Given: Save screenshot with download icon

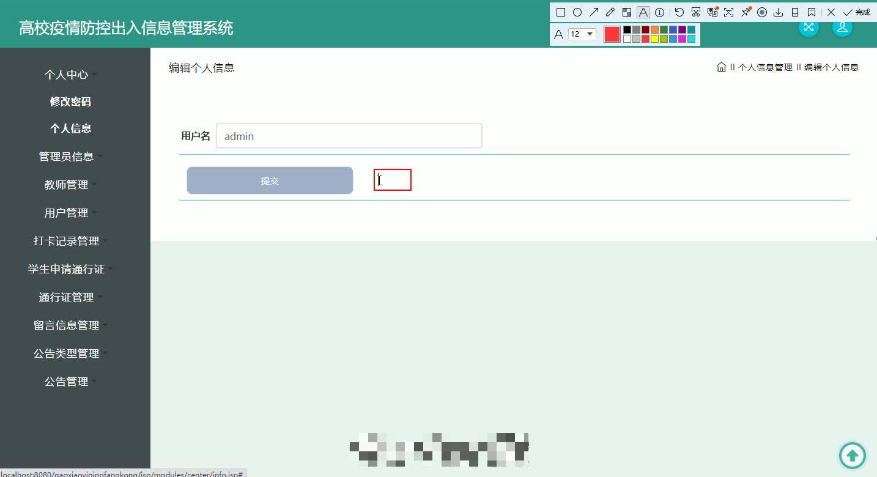Looking at the screenshot, I should [x=779, y=12].
